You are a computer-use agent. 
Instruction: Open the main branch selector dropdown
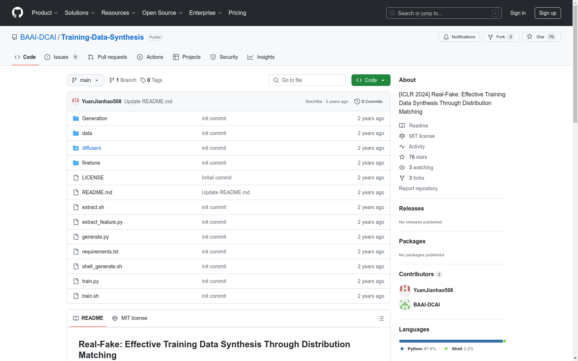pyautogui.click(x=86, y=80)
